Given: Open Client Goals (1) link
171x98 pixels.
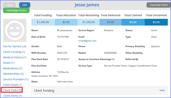Looking at the screenshot, I should pyautogui.click(x=12, y=85).
